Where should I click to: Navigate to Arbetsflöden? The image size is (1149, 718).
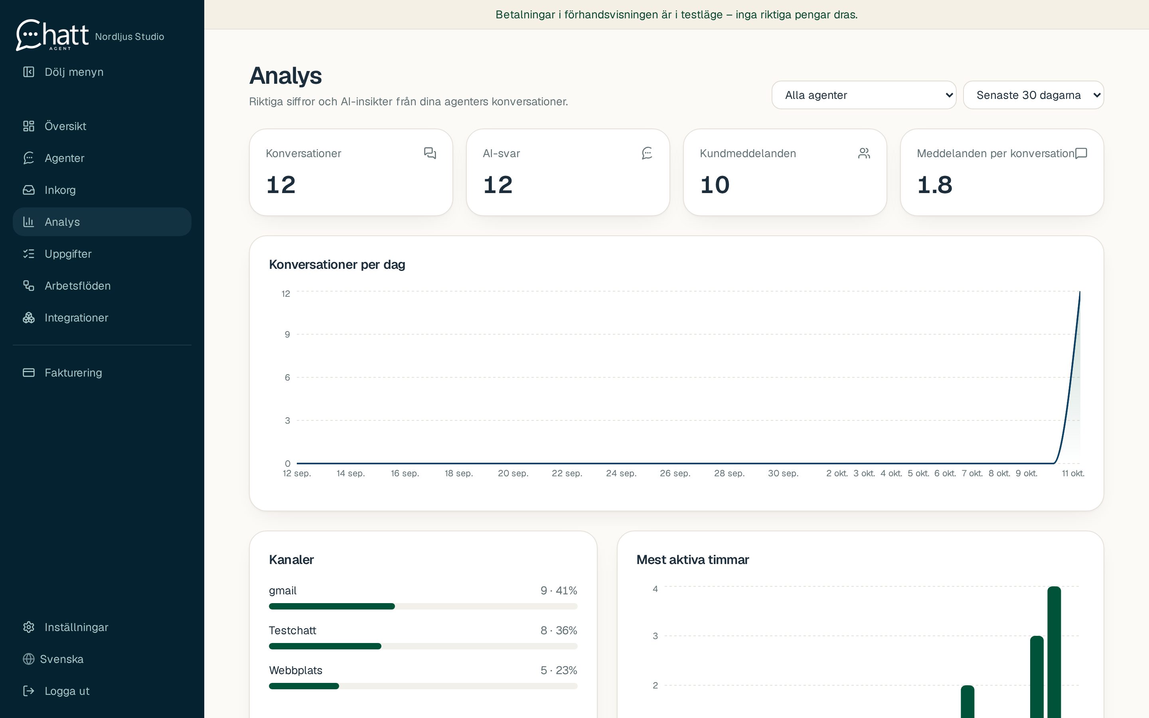pyautogui.click(x=102, y=285)
